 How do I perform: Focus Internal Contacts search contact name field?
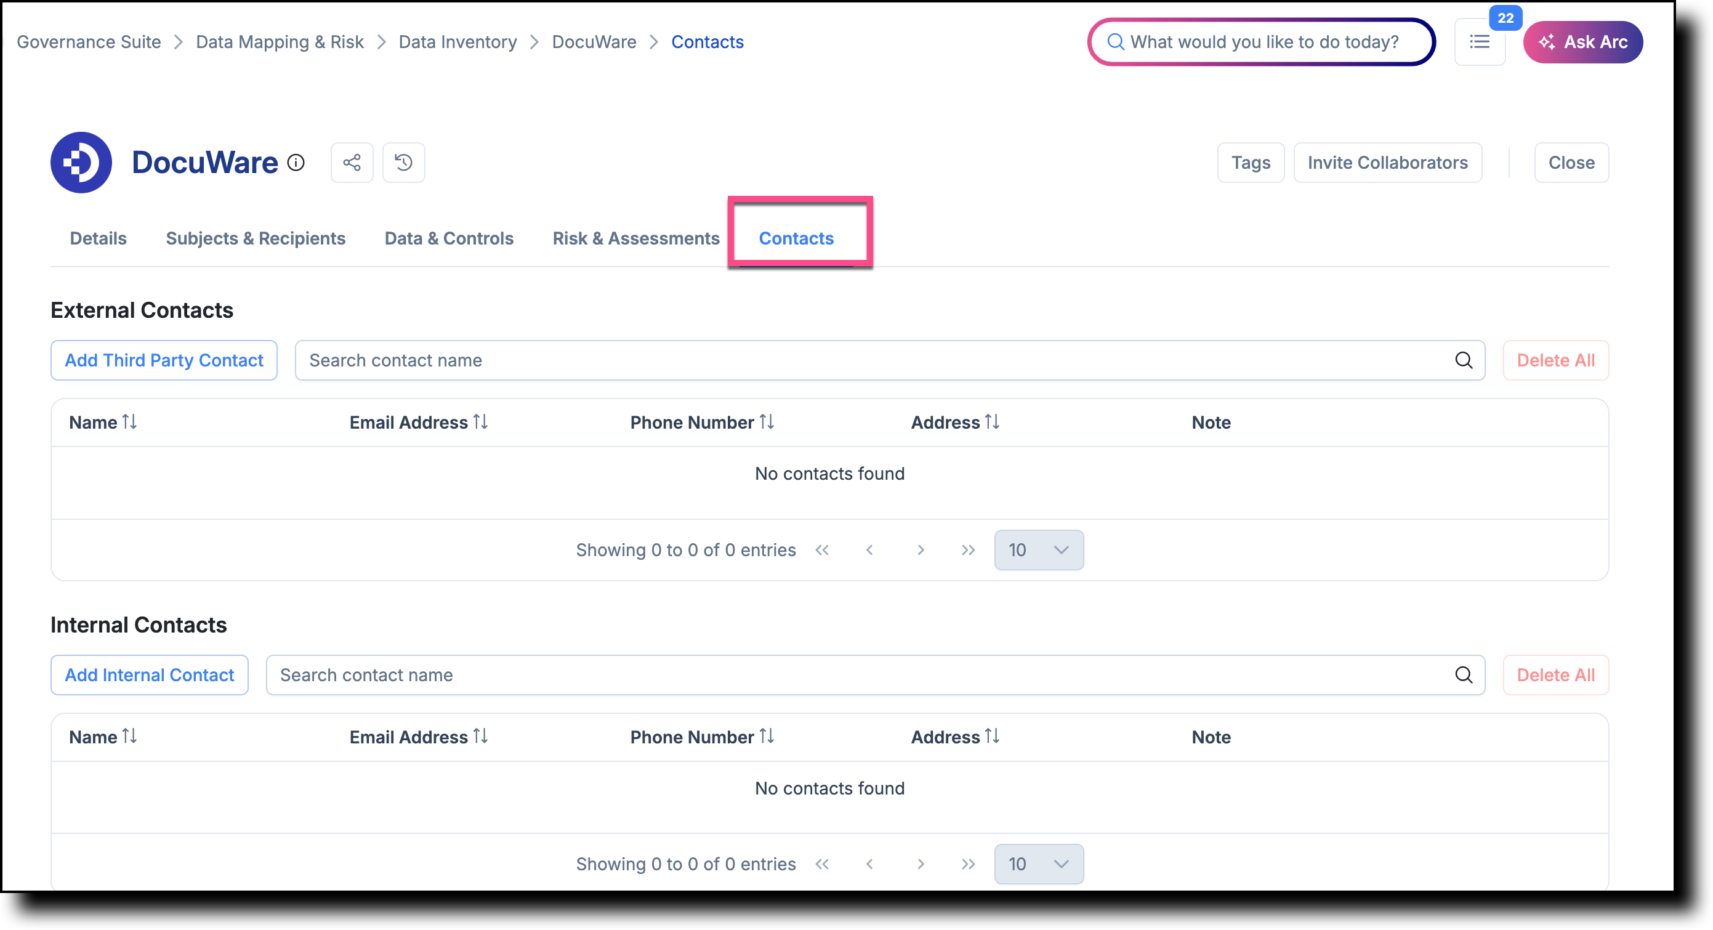click(875, 675)
